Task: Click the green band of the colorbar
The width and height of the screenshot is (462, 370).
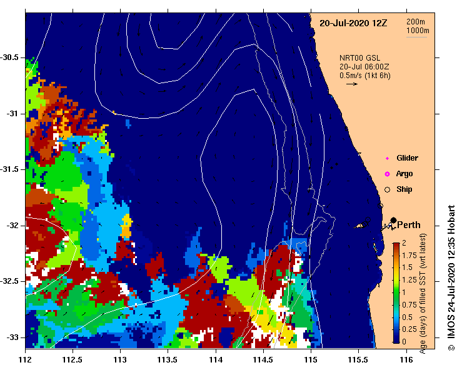Action: click(x=396, y=294)
